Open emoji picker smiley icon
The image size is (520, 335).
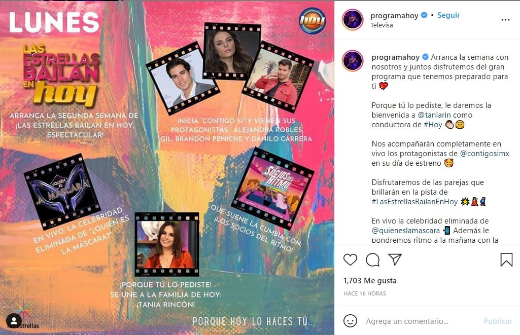pyautogui.click(x=350, y=321)
